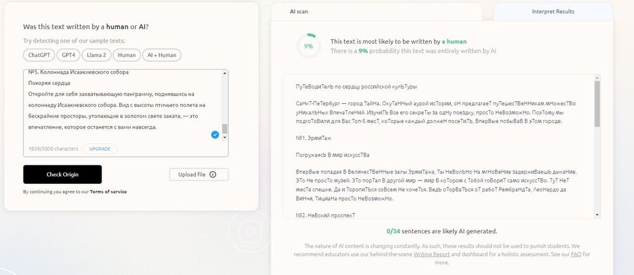Viewport: 634px width, 275px height.
Task: Click the '№2. НеВский проспекТ' heading
Action: click(x=325, y=215)
